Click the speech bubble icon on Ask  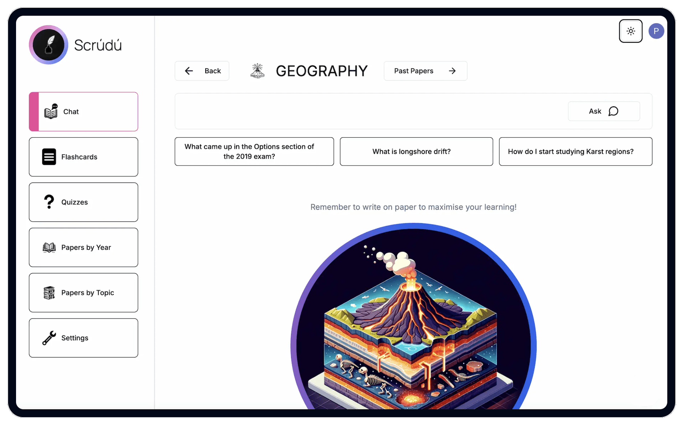click(x=613, y=111)
